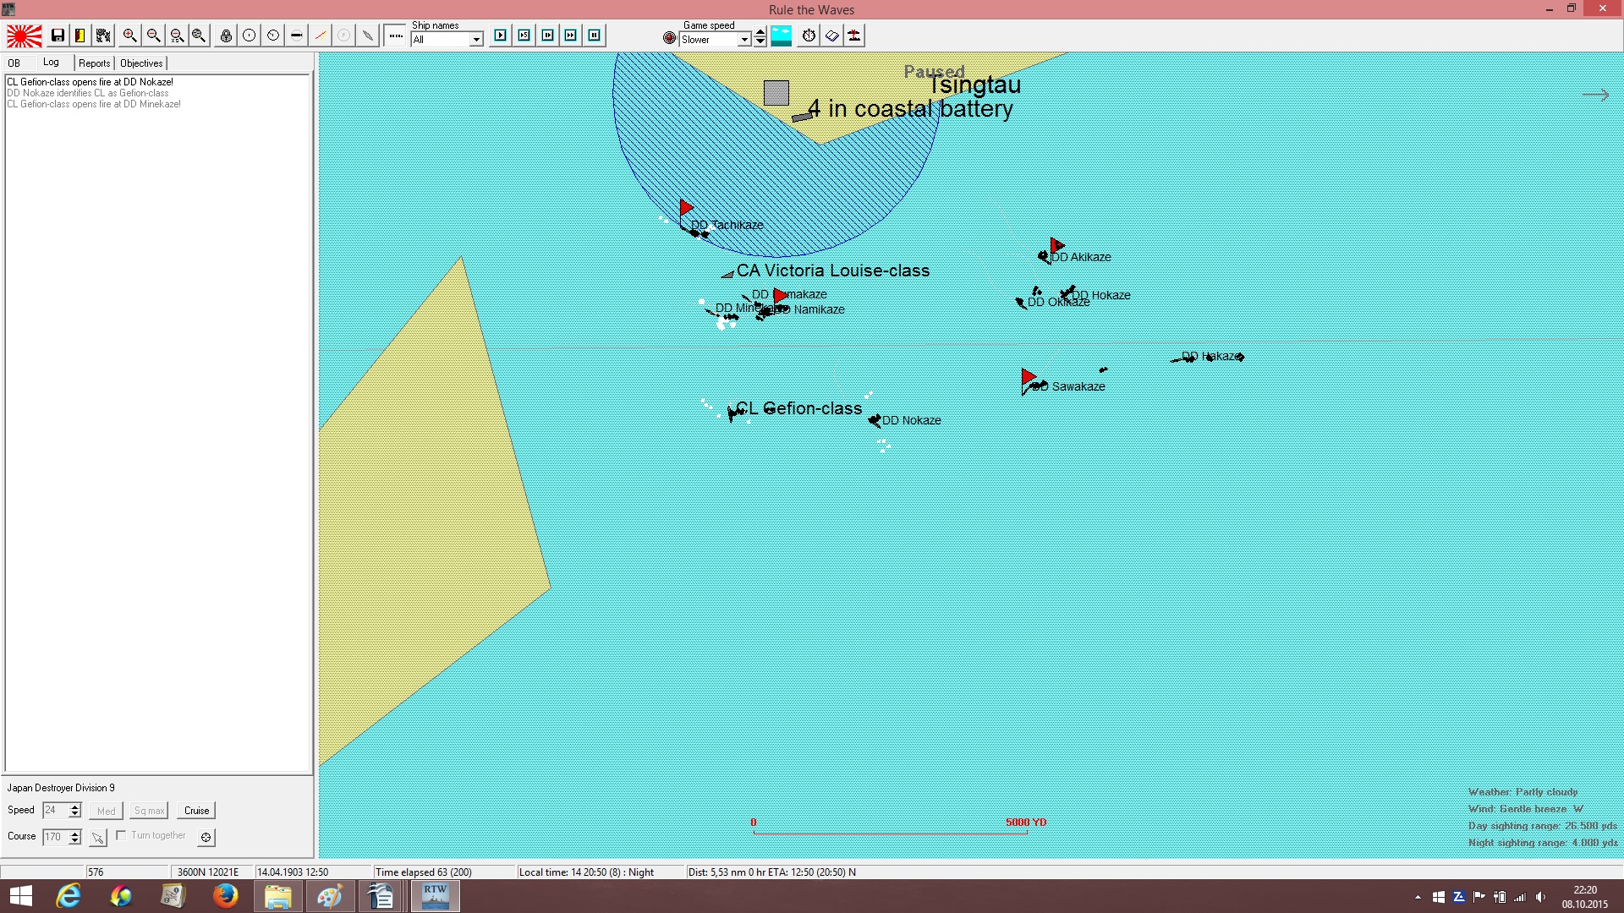Click the course pointer icon button
This screenshot has height=913, width=1624.
98,838
